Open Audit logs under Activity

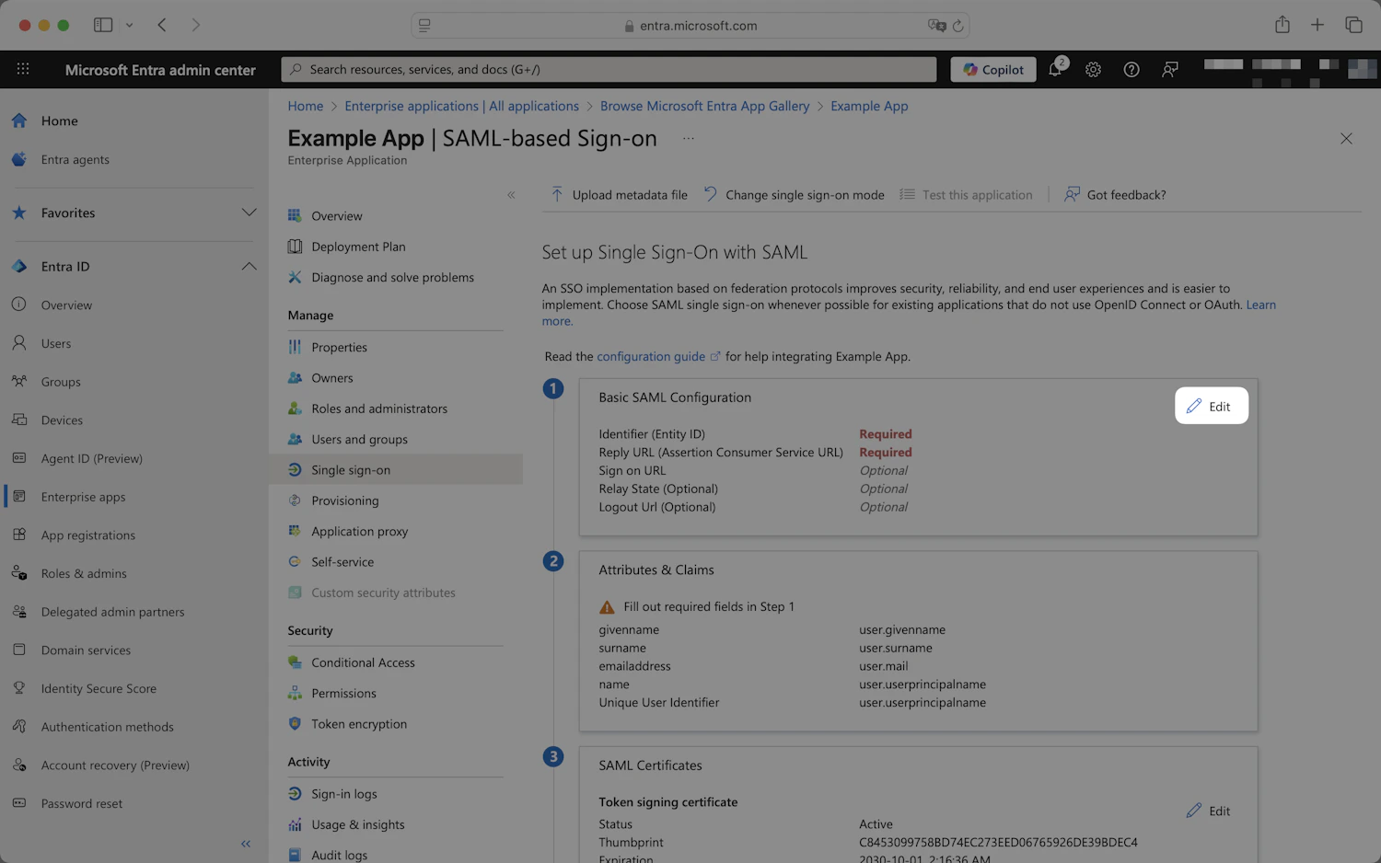(x=339, y=855)
